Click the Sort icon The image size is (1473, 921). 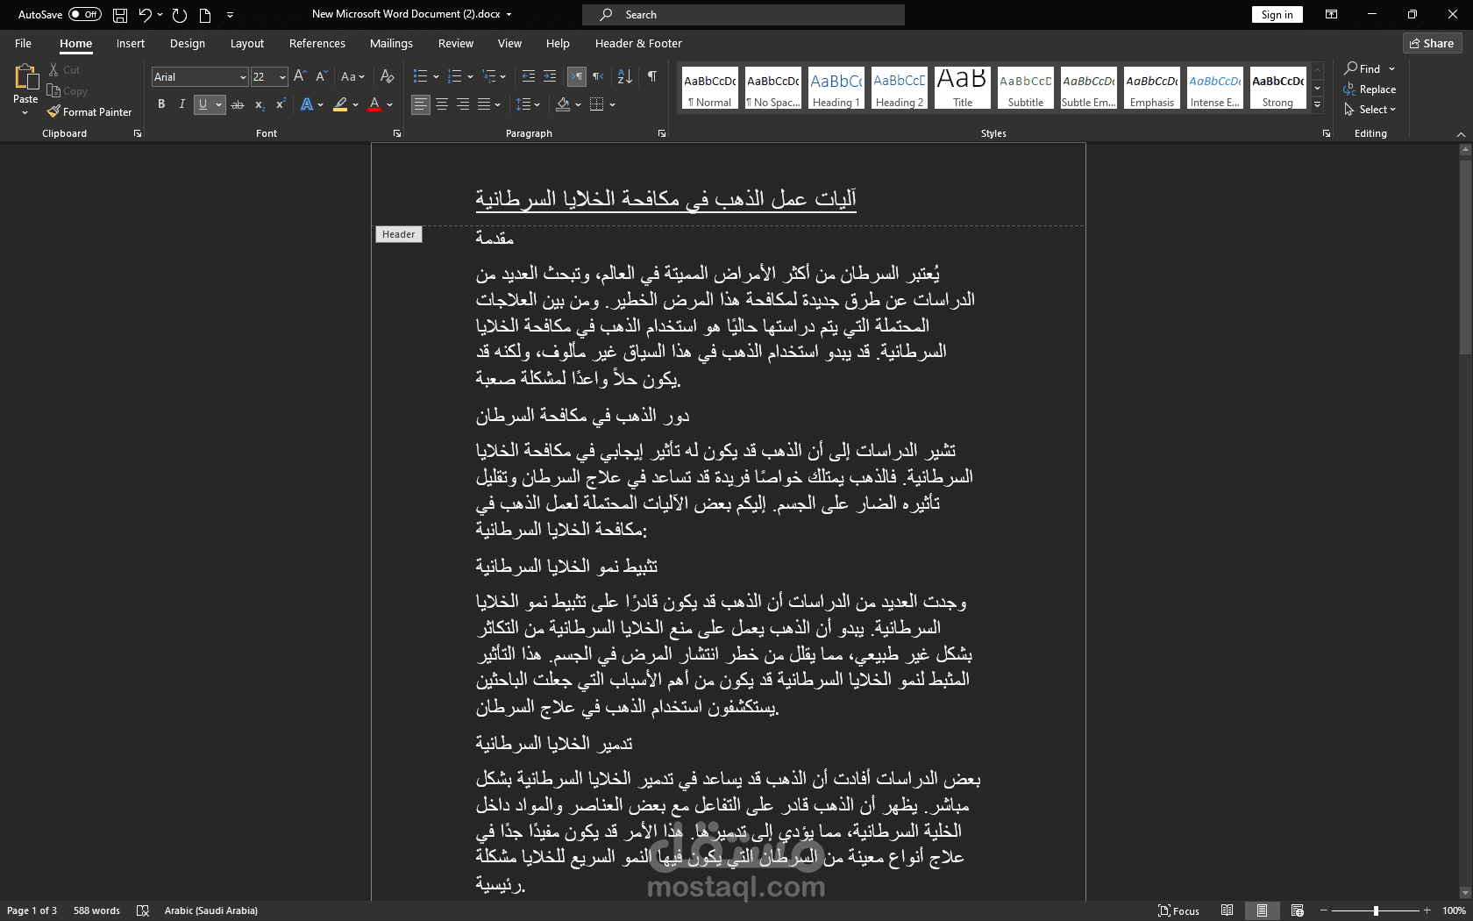(625, 77)
